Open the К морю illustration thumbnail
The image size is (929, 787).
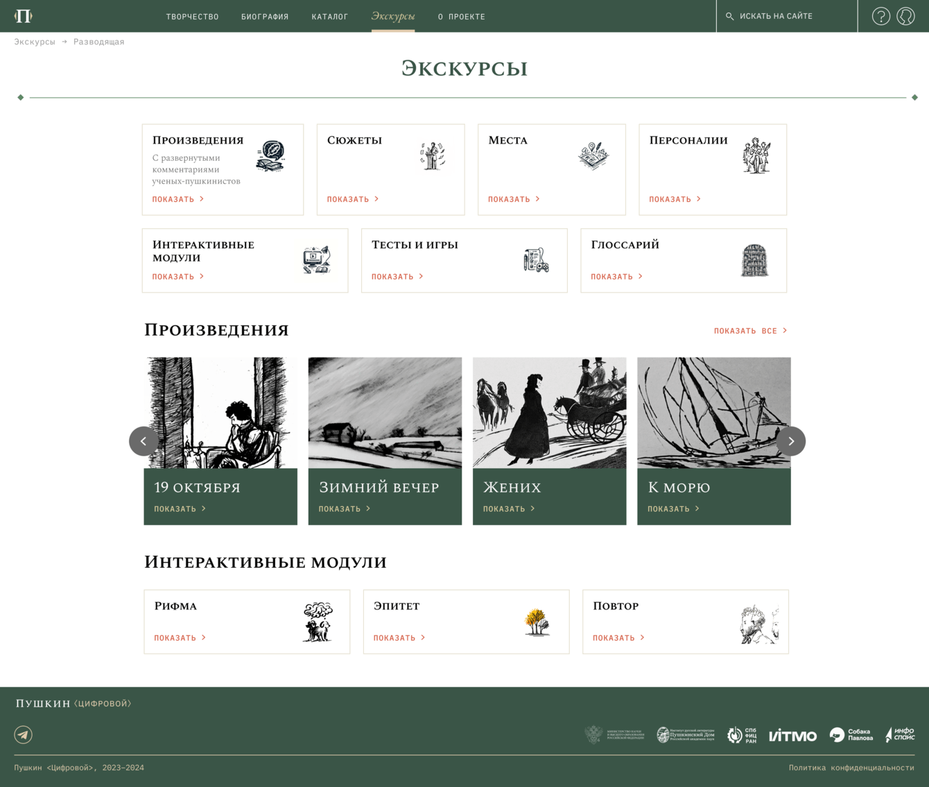714,413
